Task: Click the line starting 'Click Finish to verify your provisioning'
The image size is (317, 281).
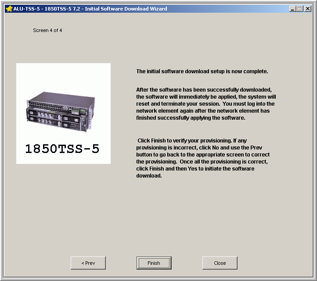Action: click(x=192, y=141)
